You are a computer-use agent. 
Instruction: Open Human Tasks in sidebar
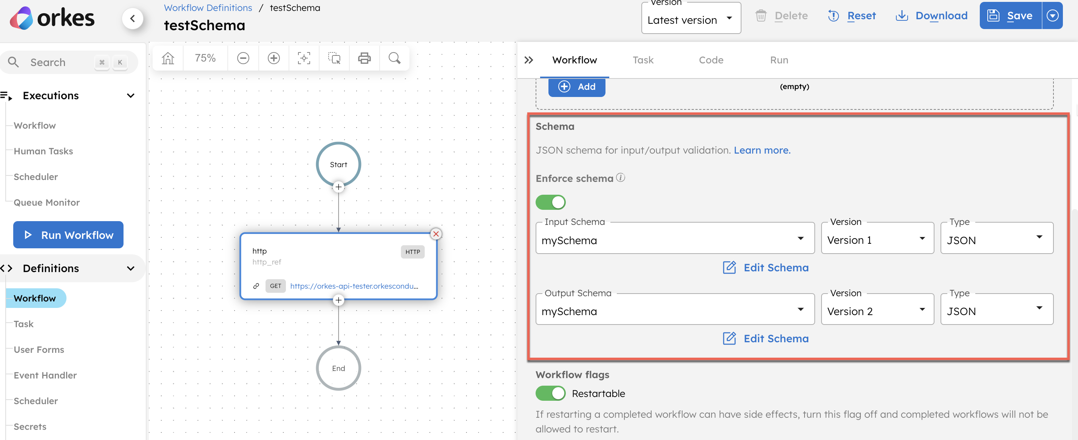[x=43, y=151]
